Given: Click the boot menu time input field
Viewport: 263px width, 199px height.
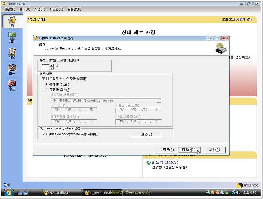Looking at the screenshot, I should (x=46, y=66).
